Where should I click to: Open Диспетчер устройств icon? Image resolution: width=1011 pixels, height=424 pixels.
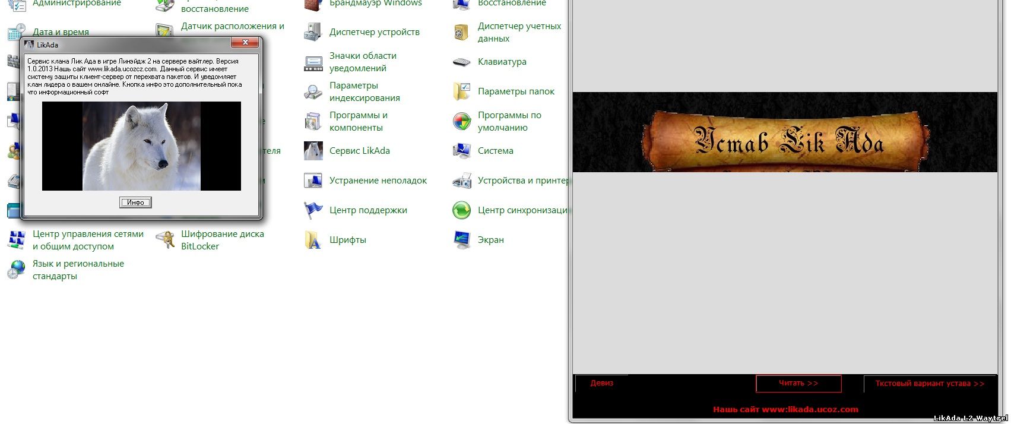click(x=313, y=32)
